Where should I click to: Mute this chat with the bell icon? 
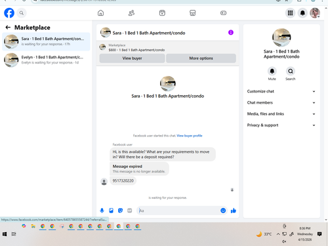pos(272,72)
